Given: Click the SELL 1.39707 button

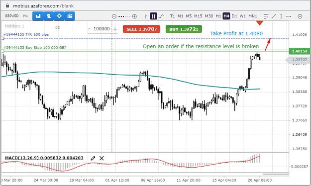Looking at the screenshot, I should (x=141, y=29).
